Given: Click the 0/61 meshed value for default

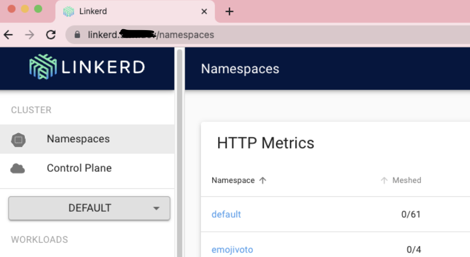Looking at the screenshot, I should tap(411, 214).
